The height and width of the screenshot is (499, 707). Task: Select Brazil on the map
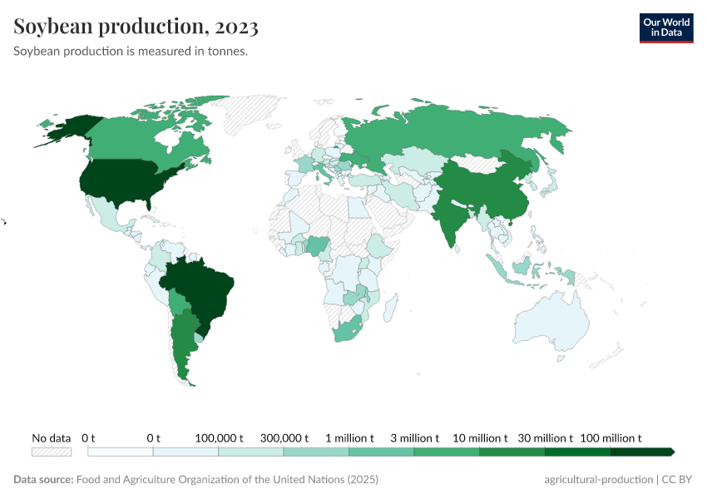204,287
